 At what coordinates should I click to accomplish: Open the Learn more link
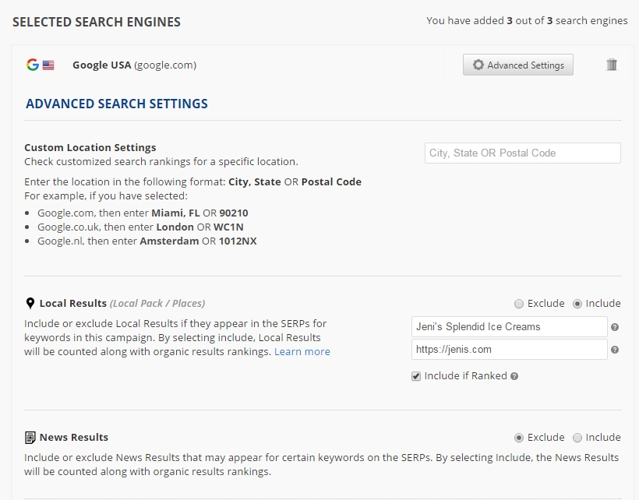pyautogui.click(x=302, y=351)
